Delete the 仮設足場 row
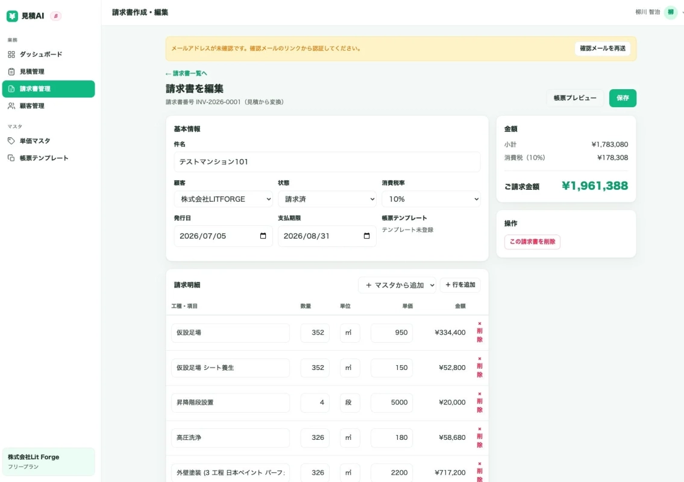The height and width of the screenshot is (482, 684). click(x=480, y=332)
